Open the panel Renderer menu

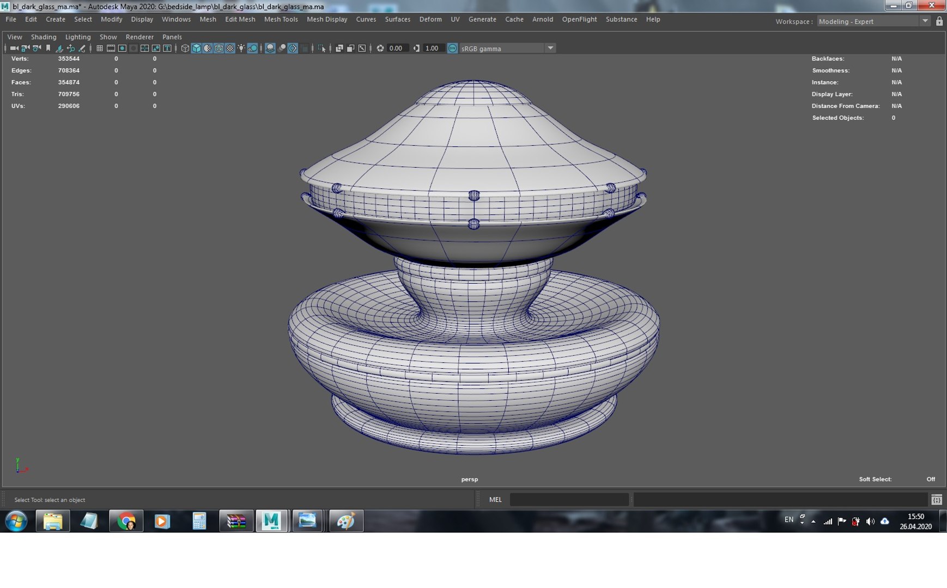click(x=139, y=37)
